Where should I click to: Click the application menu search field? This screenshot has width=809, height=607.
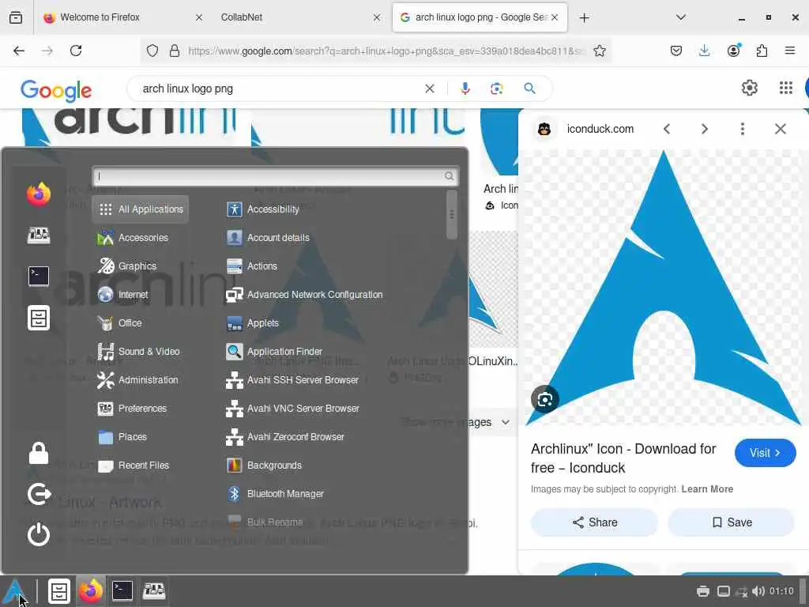[x=276, y=176]
